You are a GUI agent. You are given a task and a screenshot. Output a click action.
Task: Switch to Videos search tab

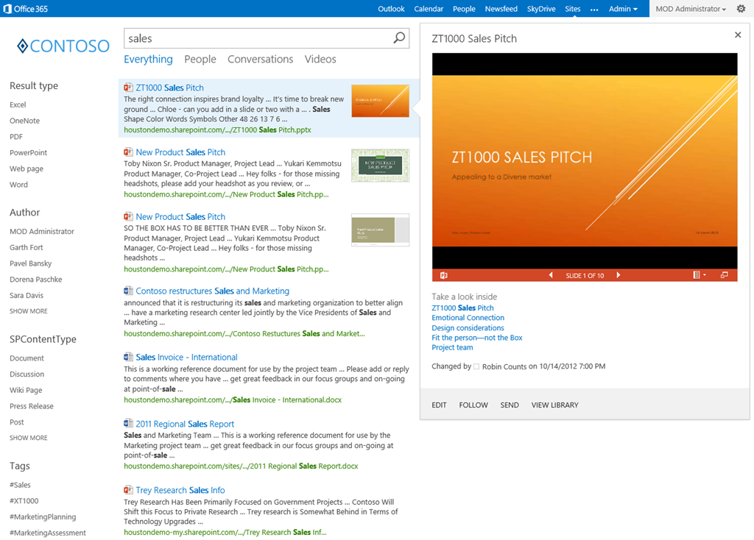coord(320,59)
